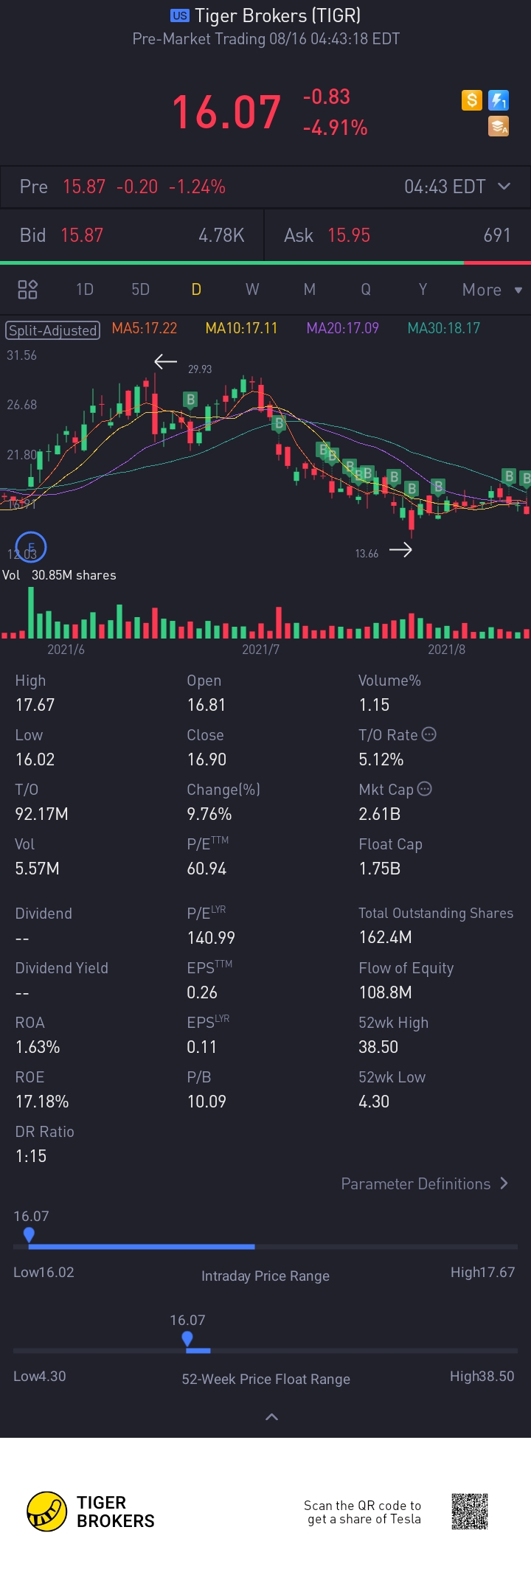Tap the circled E event marker on chart
The height and width of the screenshot is (1586, 531).
pos(31,547)
